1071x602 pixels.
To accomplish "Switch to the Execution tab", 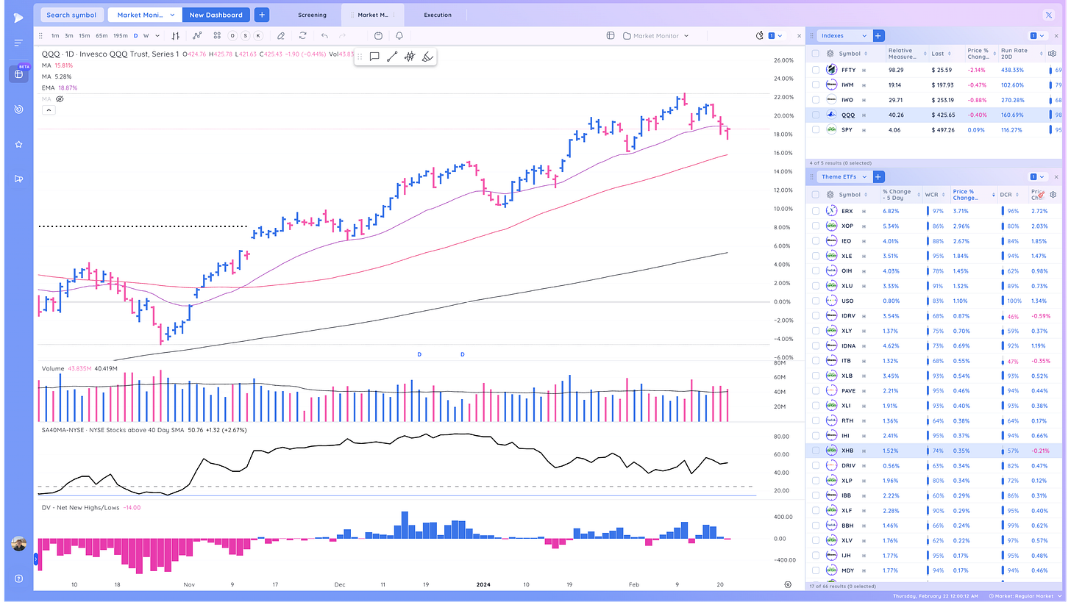I will (x=438, y=15).
